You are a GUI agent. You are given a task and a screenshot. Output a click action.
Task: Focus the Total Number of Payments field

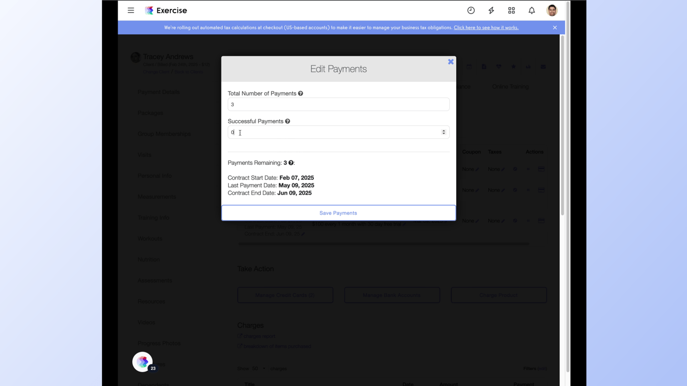click(x=338, y=105)
